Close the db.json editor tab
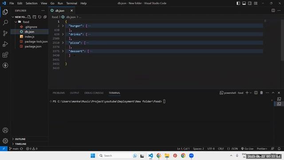Image resolution: width=284 pixels, height=160 pixels. [71, 11]
